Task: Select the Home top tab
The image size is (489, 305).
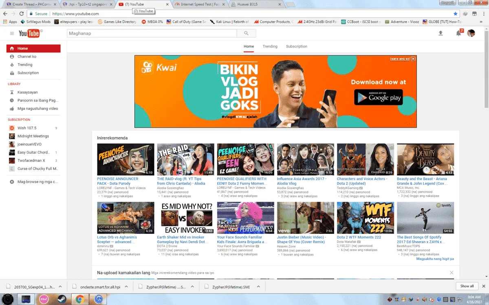Action: 249,46
